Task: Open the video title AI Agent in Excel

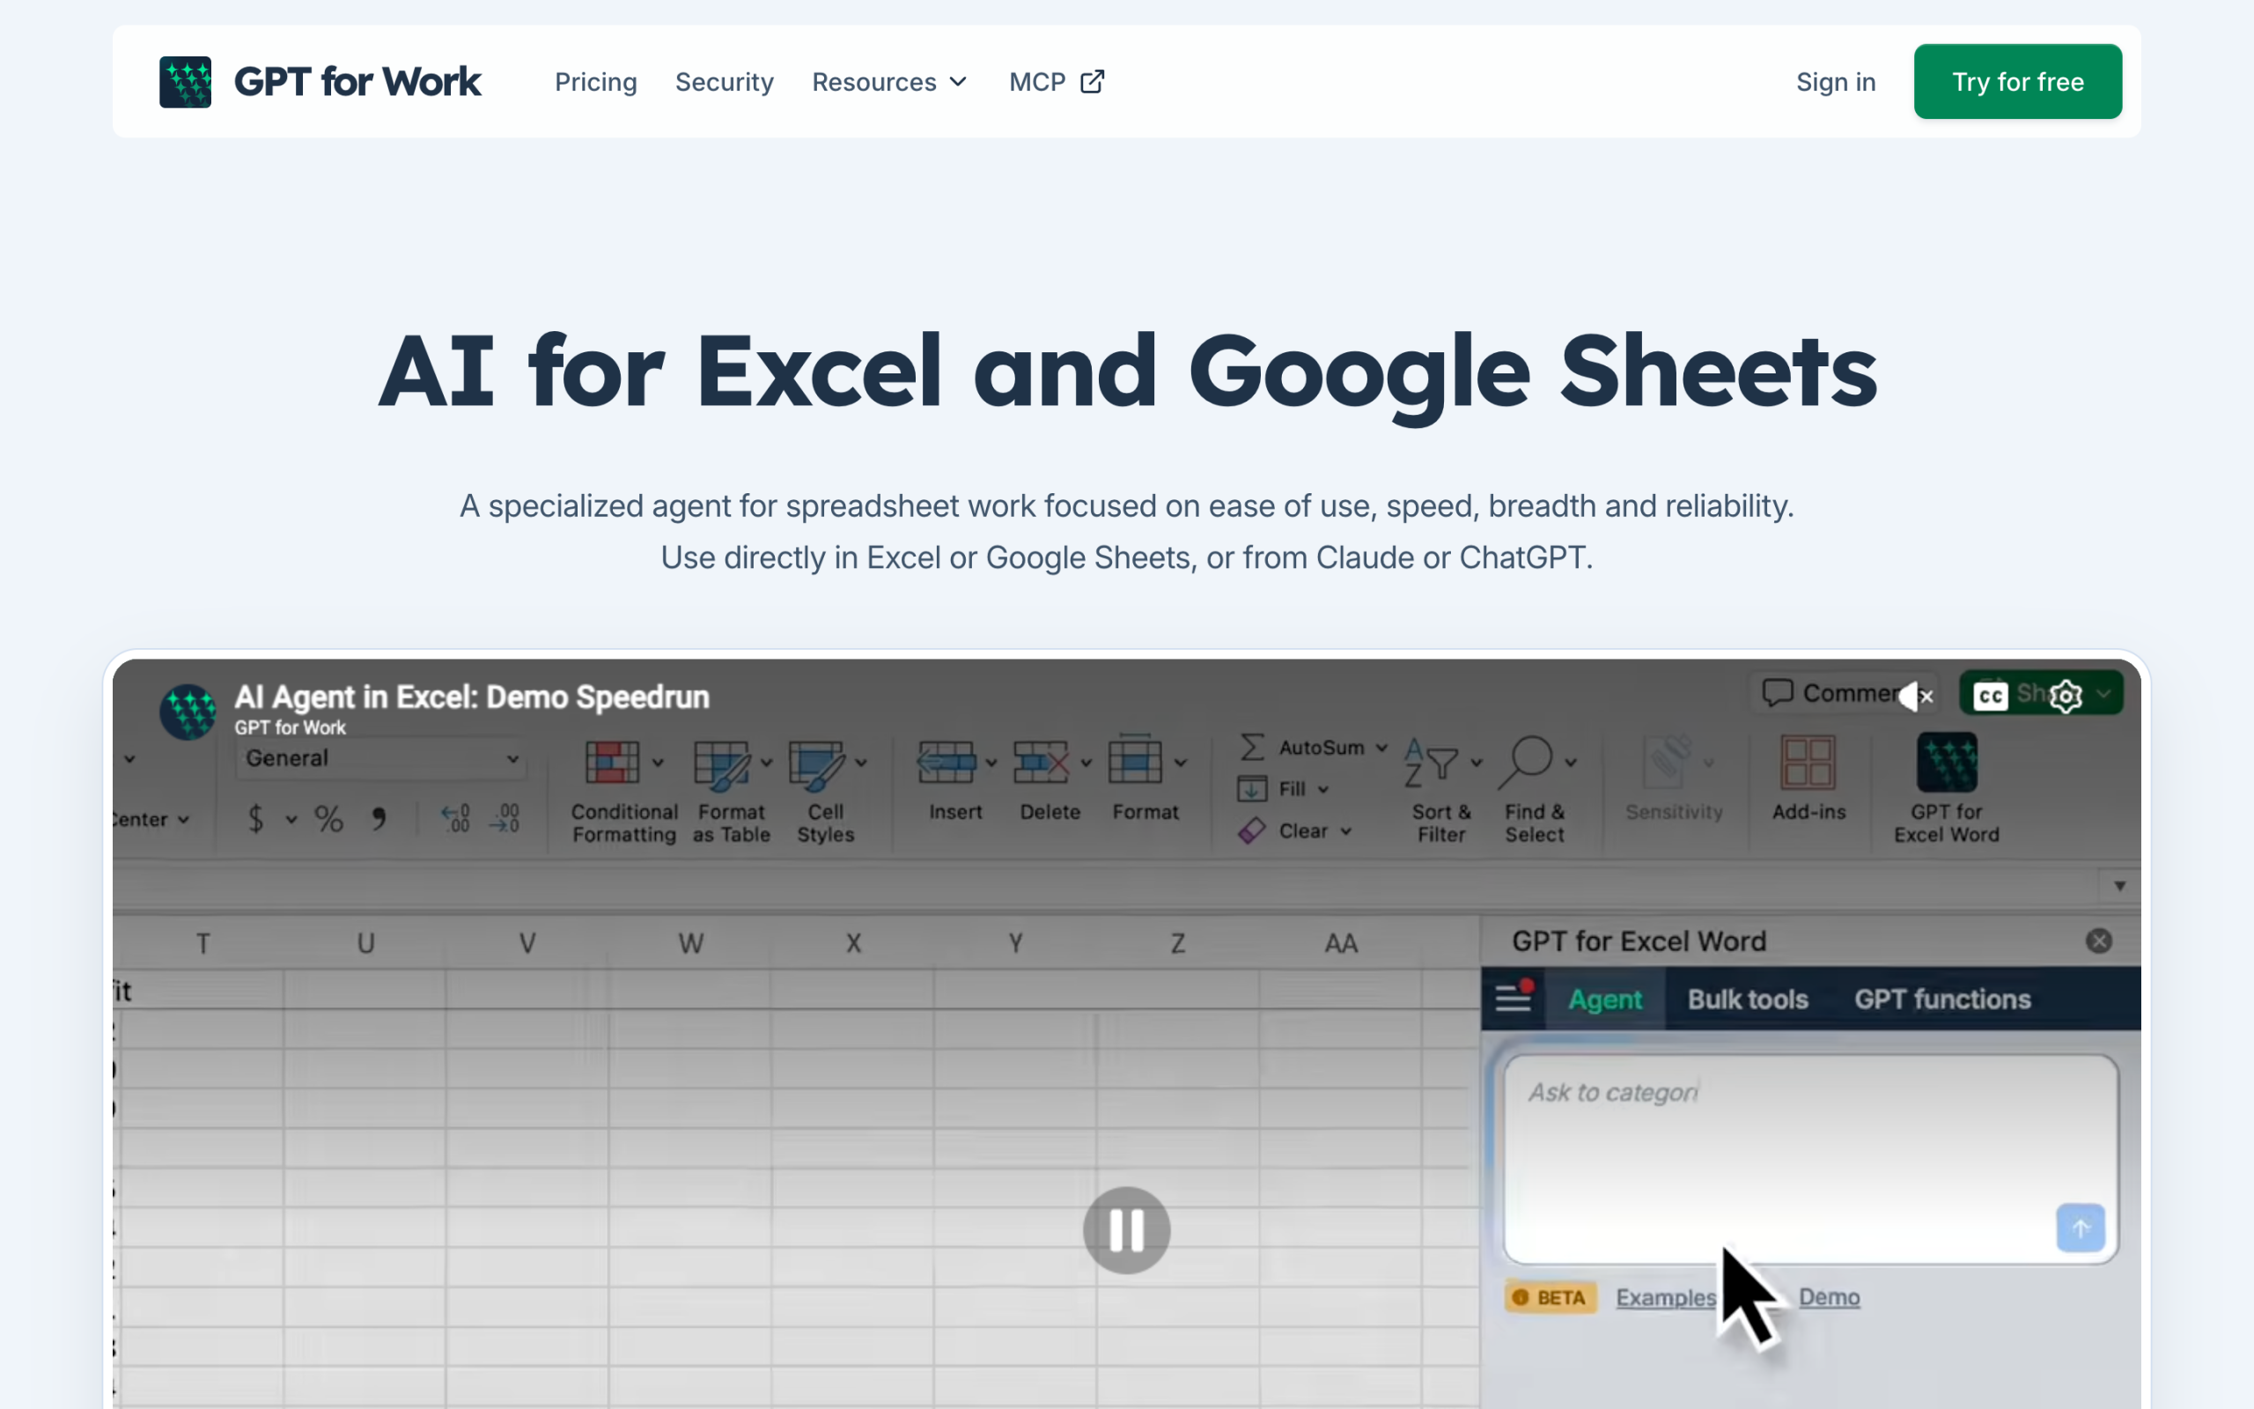Action: point(472,697)
